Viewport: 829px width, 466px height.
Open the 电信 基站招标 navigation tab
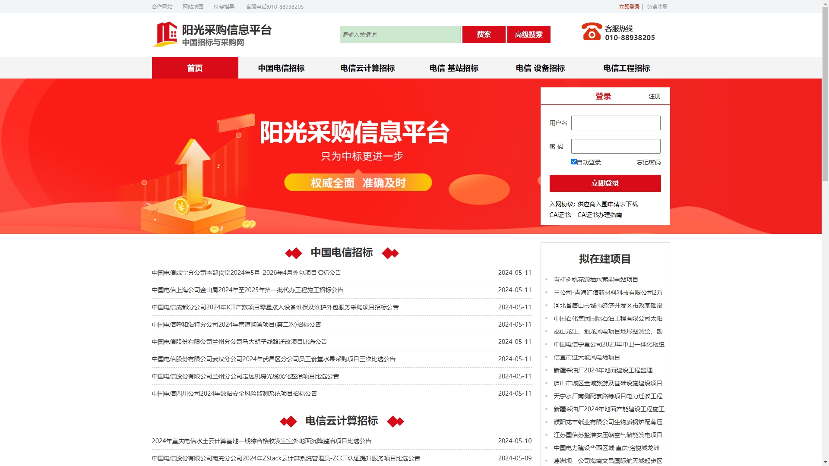pos(454,68)
